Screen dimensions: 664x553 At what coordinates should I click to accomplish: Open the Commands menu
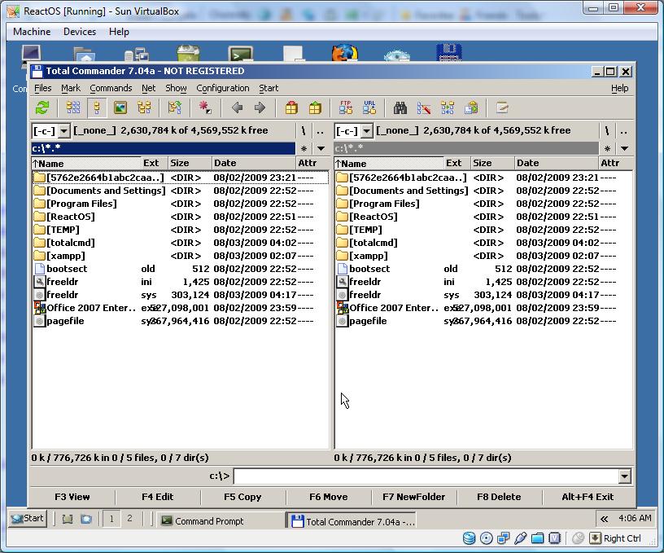(111, 88)
